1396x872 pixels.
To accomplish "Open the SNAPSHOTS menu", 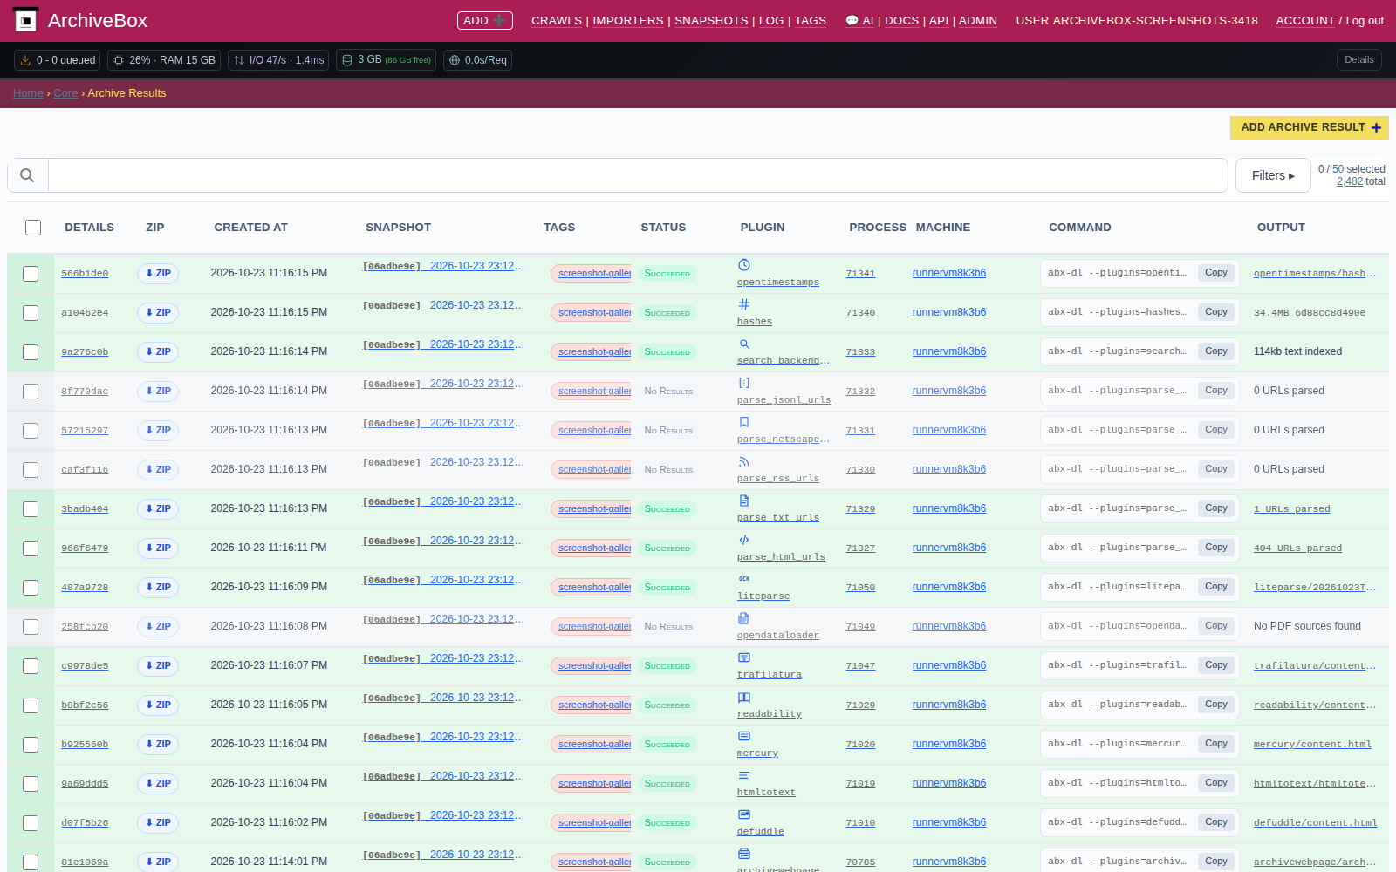I will [711, 21].
